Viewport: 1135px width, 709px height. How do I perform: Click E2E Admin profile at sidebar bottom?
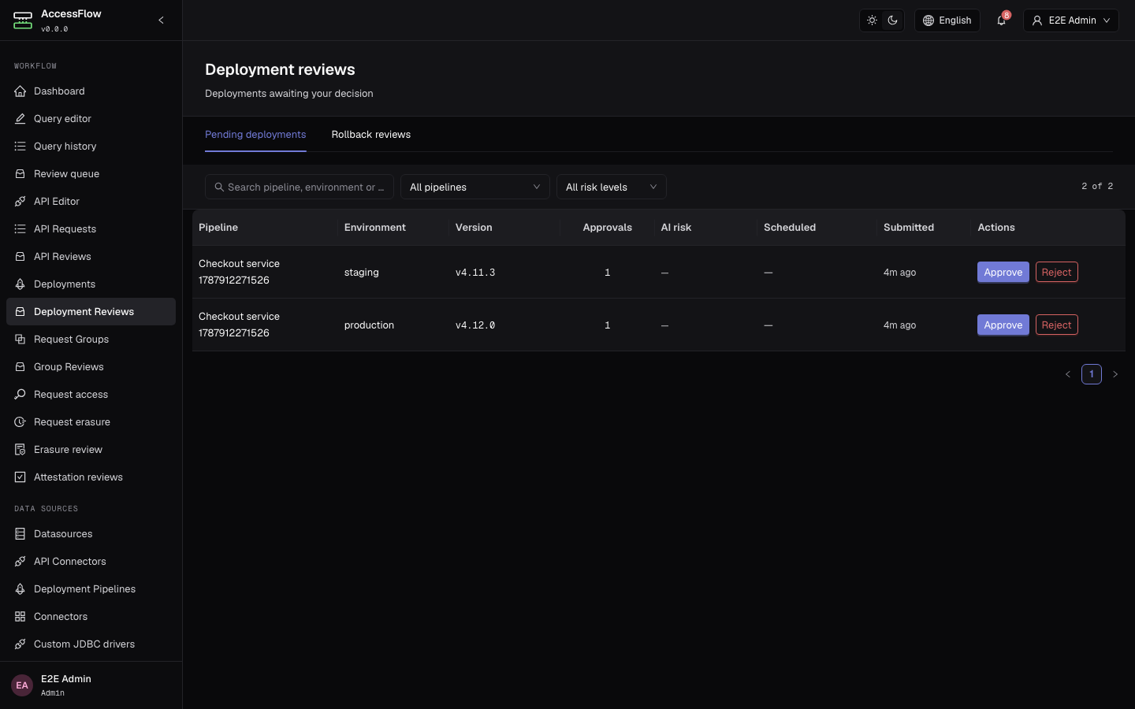[91, 685]
